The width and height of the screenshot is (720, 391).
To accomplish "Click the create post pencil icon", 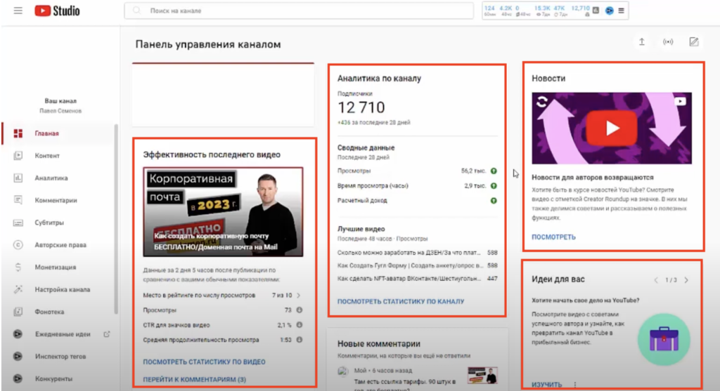I will click(694, 42).
